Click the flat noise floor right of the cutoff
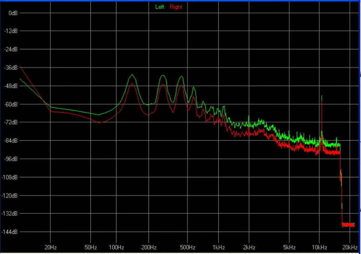Image resolution: width=361 pixels, height=254 pixels. [348, 225]
